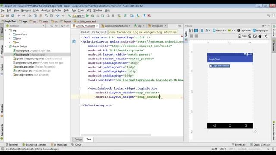Click the Scroll from Source target icon
Viewport: 276px width, 155px height.
[52, 26]
